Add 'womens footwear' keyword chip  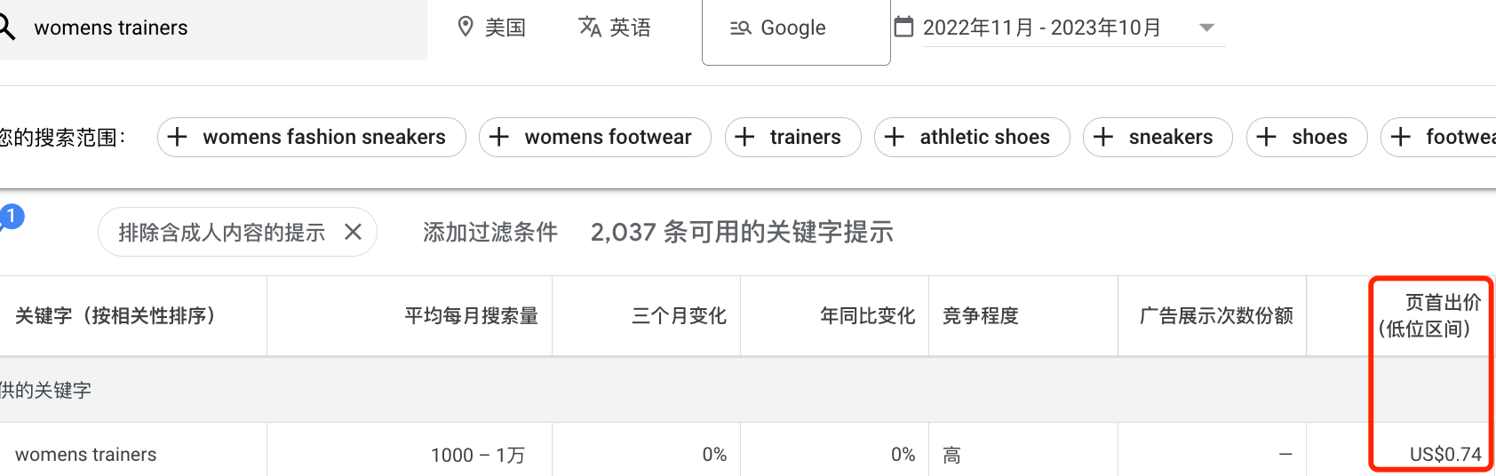click(x=594, y=137)
